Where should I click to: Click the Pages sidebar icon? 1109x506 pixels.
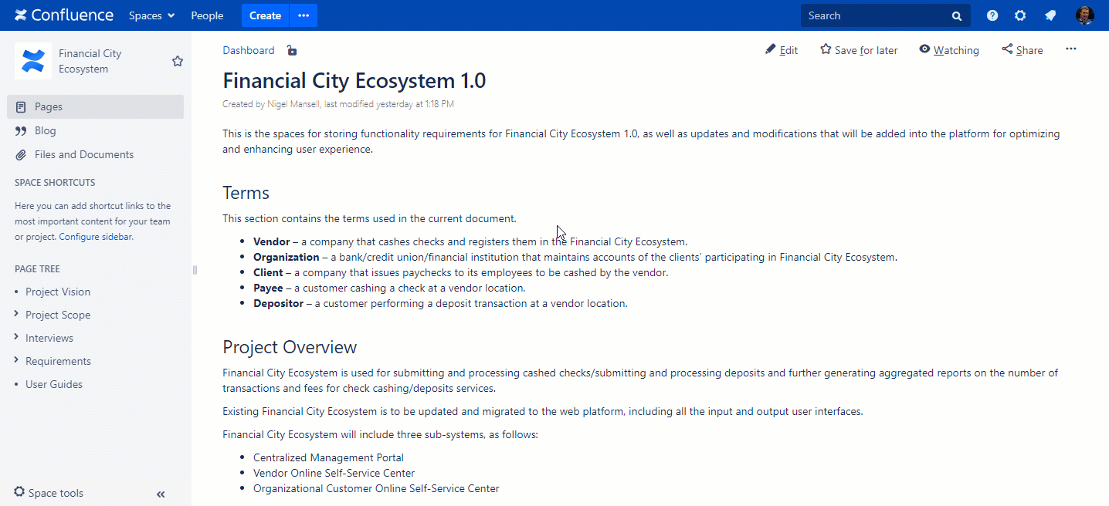[21, 107]
